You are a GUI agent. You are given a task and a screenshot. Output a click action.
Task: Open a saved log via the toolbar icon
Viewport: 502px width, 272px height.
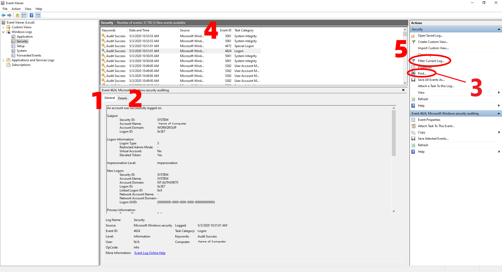[x=17, y=15]
